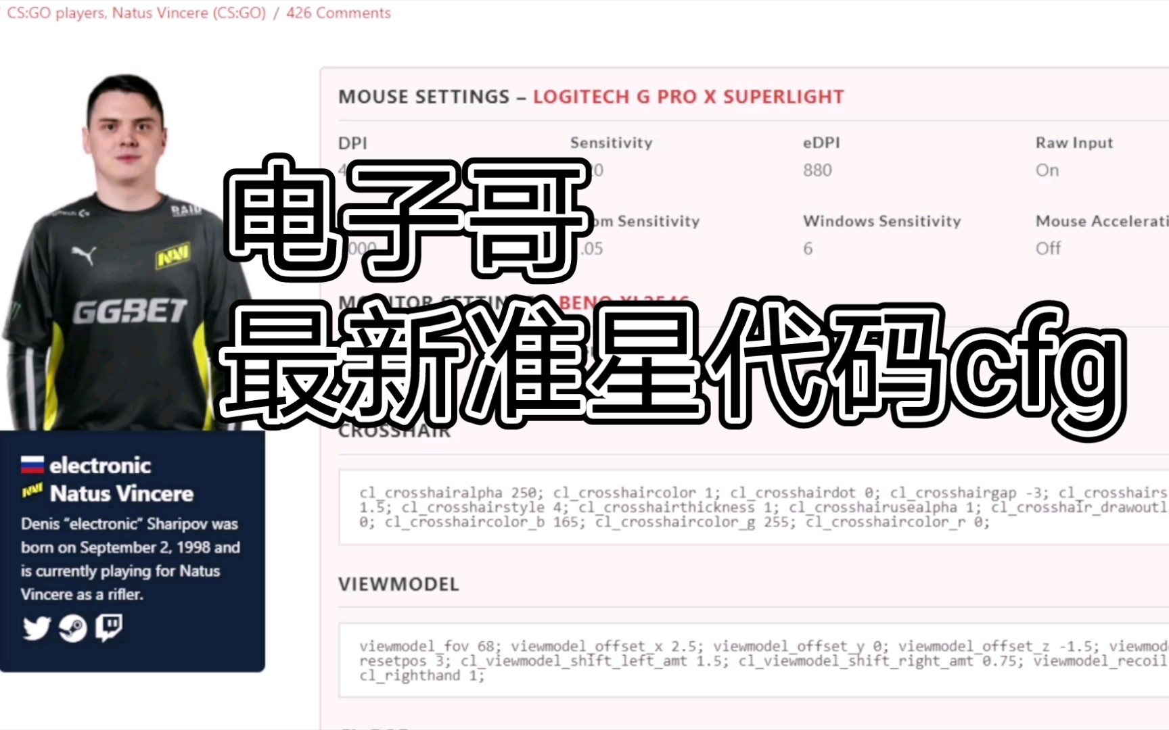Screen dimensions: 1169x730
Task: Open the Logitech G Pro X Superlight link
Action: tap(688, 97)
